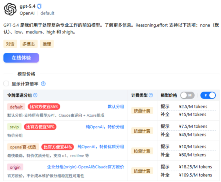Click the 计费类型 column header

pyautogui.click(x=139, y=95)
